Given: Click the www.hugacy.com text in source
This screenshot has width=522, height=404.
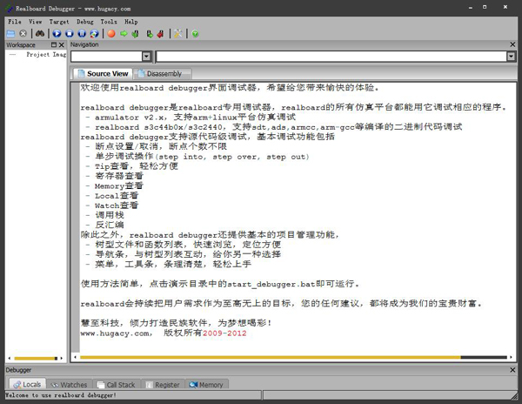Looking at the screenshot, I should 115,333.
